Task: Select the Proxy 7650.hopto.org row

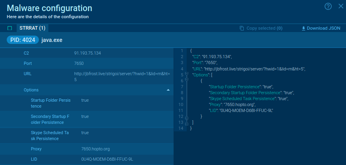Action: pyautogui.click(x=86, y=149)
